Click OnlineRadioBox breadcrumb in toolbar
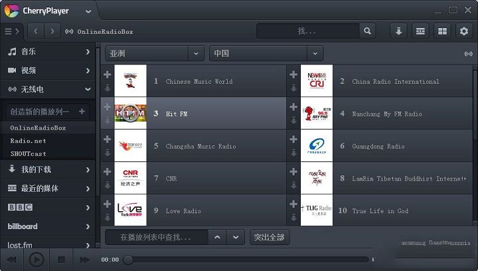 [x=105, y=31]
